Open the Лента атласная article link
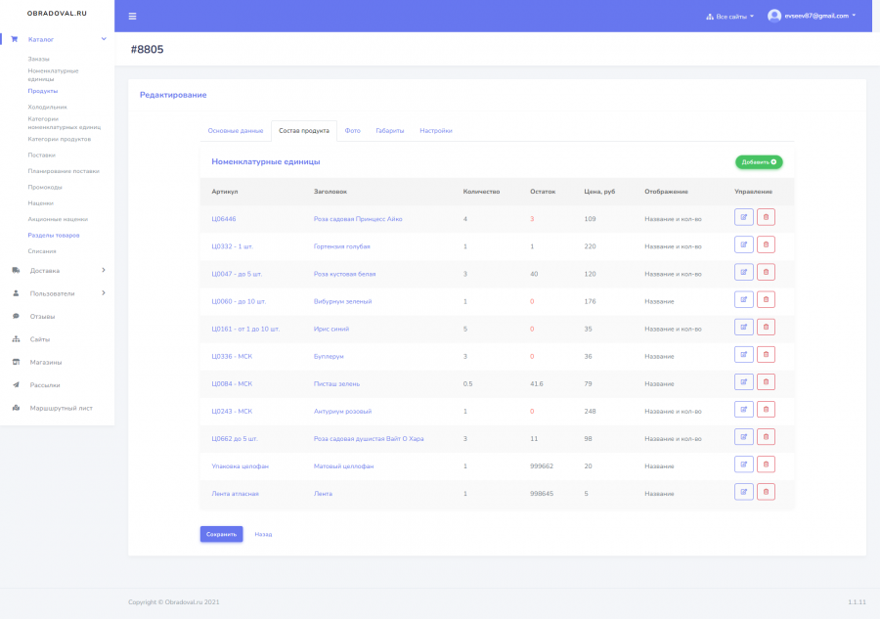This screenshot has height=619, width=880. 235,494
